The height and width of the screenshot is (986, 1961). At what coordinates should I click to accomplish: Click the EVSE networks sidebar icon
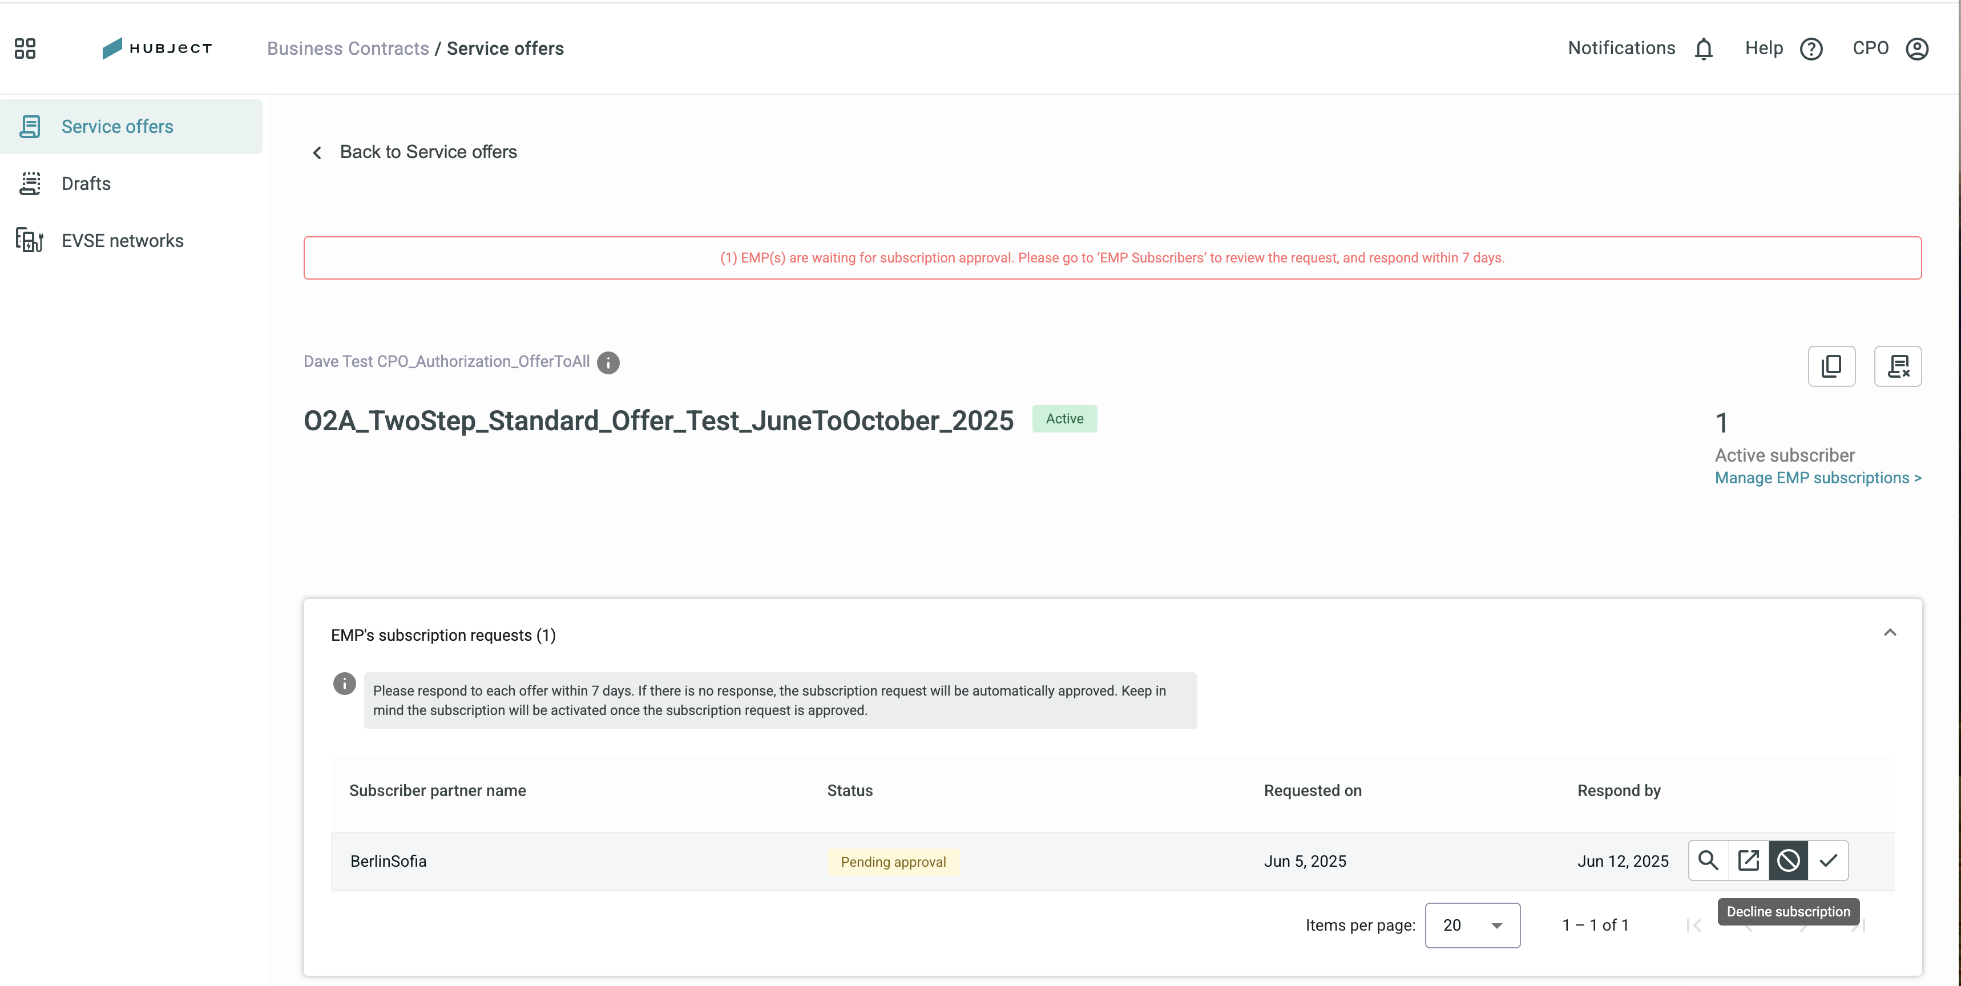click(30, 241)
